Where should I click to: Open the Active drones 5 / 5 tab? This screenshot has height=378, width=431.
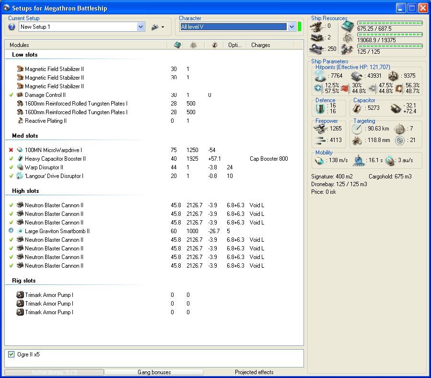(54, 372)
